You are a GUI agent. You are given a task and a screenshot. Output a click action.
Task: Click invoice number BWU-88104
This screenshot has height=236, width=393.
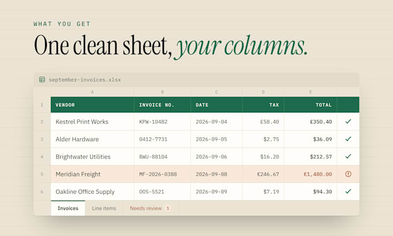(x=153, y=157)
